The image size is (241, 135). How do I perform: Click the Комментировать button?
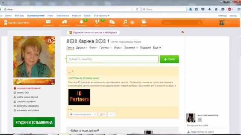82,114
